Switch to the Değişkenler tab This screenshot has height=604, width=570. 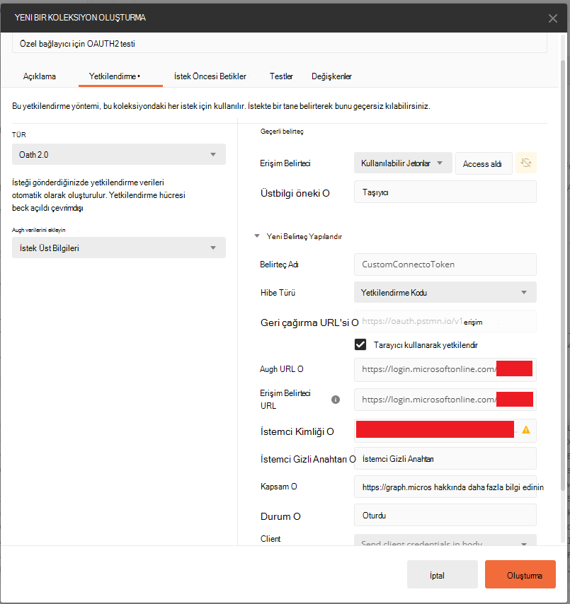(331, 76)
